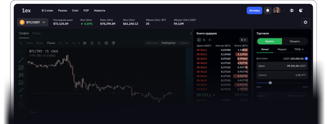
Task: Switch chart mode to Глубина
Action: click(x=183, y=43)
